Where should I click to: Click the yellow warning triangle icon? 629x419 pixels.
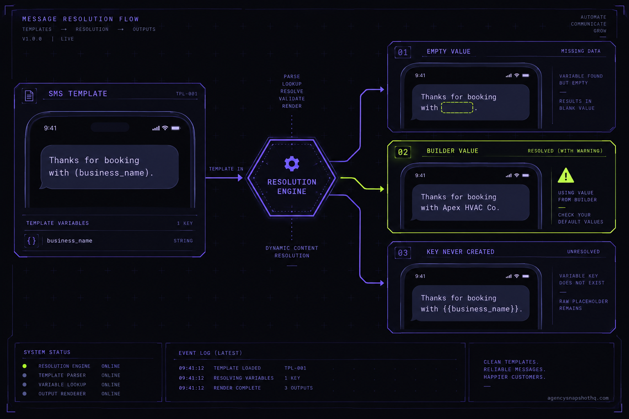click(x=566, y=176)
